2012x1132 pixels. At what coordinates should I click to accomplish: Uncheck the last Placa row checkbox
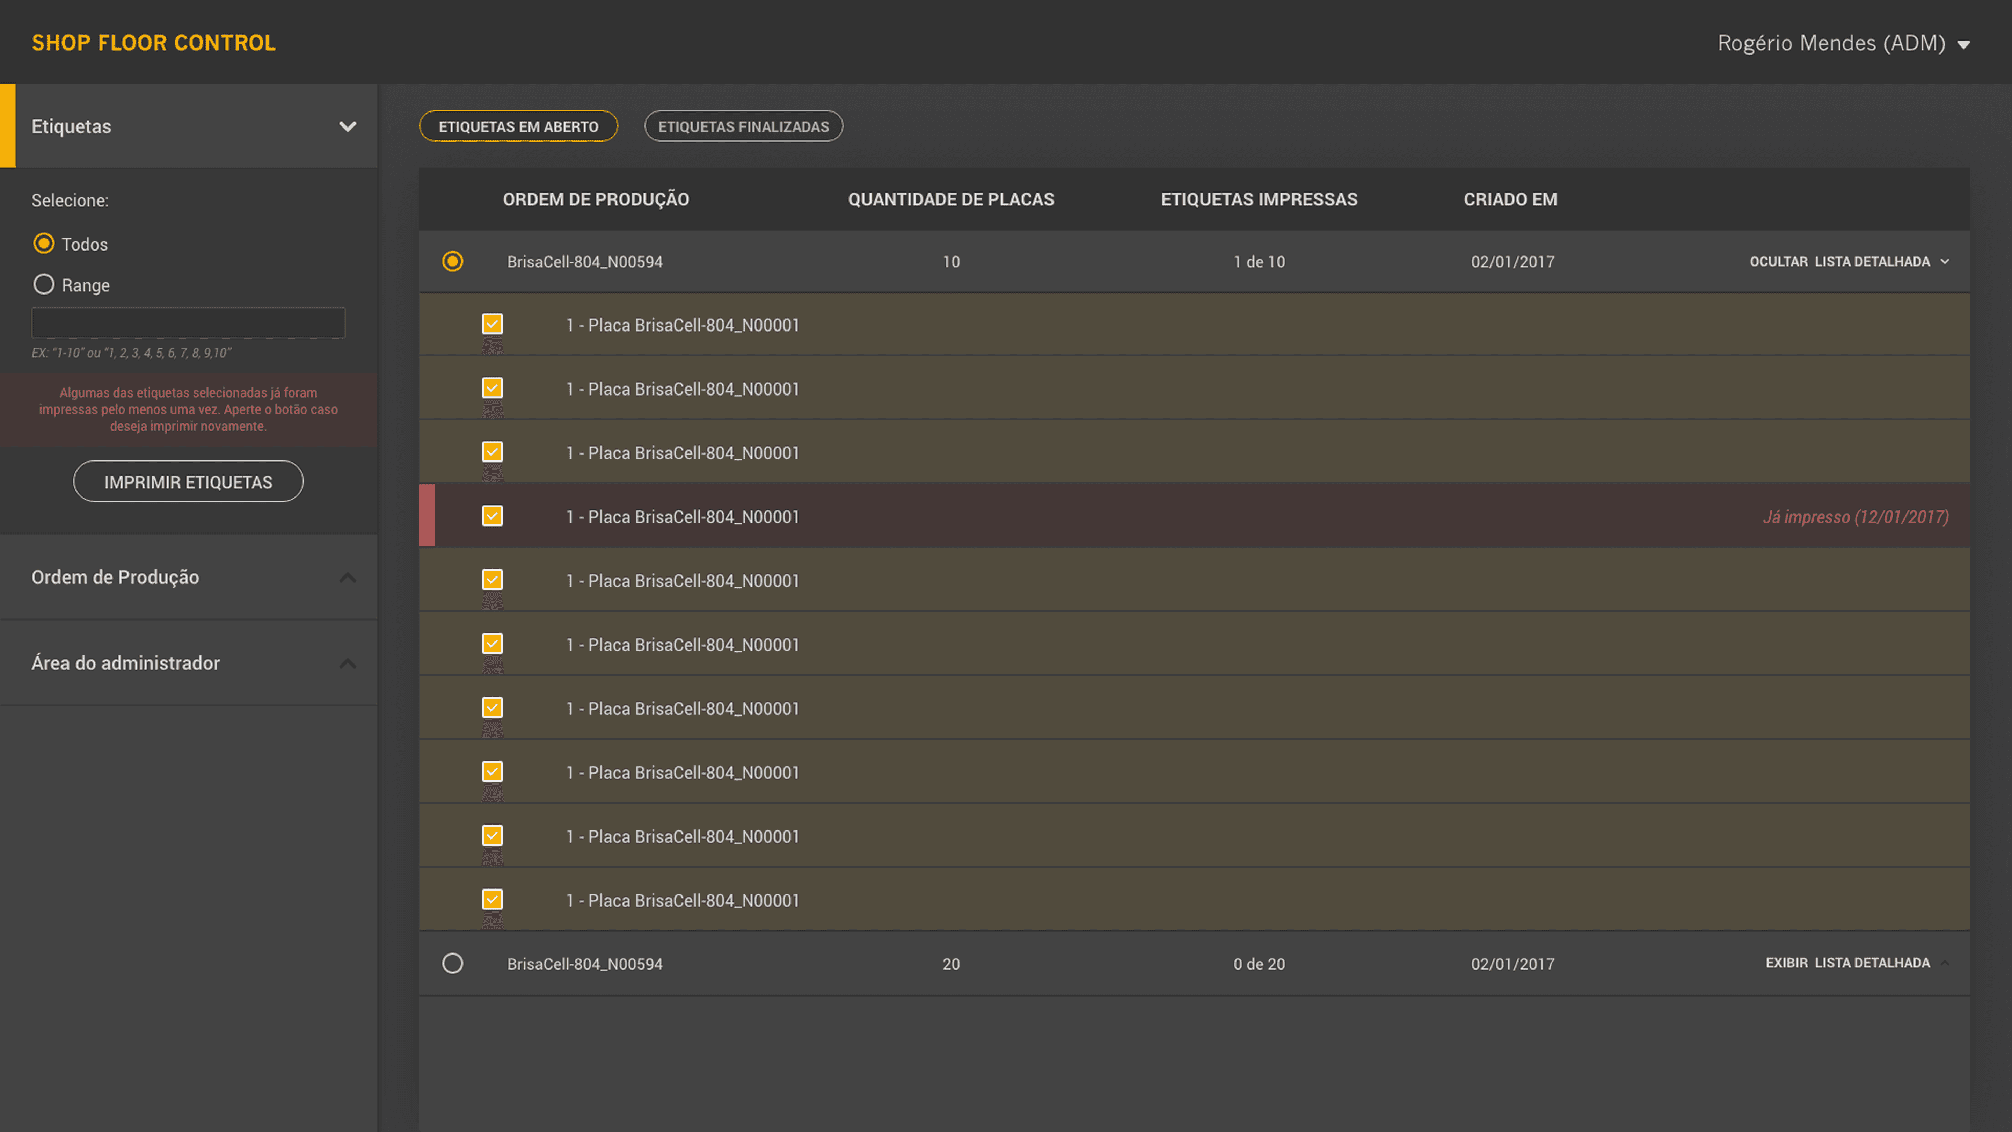[x=492, y=899]
